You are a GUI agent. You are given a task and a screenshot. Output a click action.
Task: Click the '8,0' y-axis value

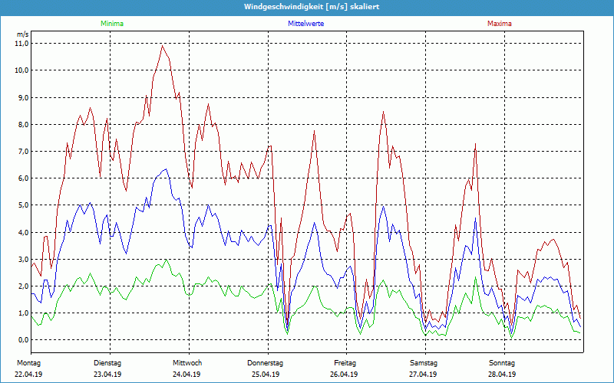(24, 124)
